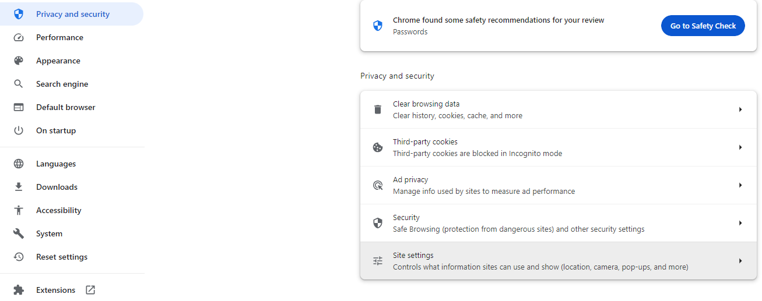Click the Search engine magnifier icon
Viewport: 762px width, 301px height.
point(19,84)
